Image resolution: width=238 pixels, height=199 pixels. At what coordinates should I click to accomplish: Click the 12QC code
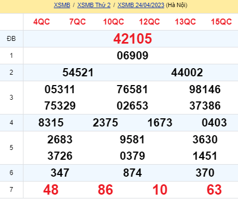click(150, 22)
